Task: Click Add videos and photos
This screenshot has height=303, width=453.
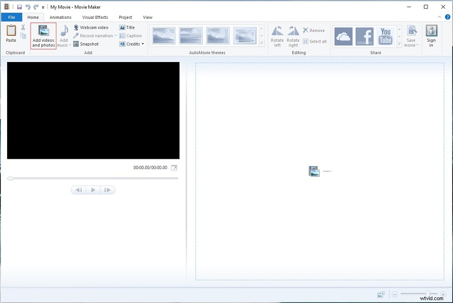Action: (x=43, y=35)
